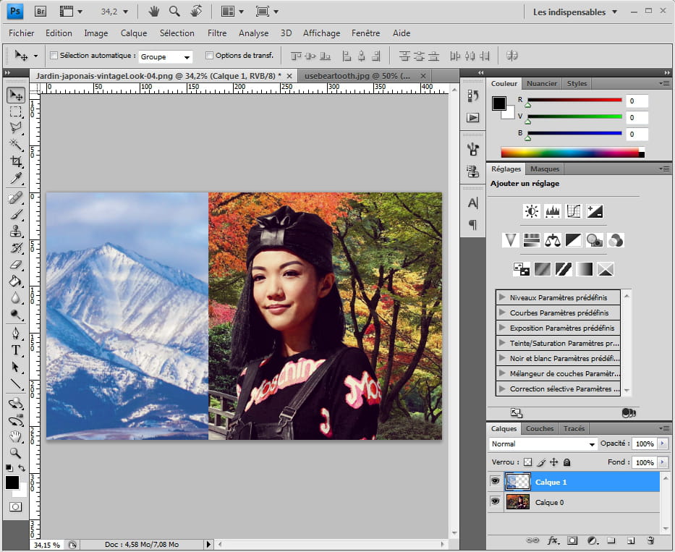Image resolution: width=675 pixels, height=552 pixels.
Task: Select the Type tool
Action: [16, 350]
